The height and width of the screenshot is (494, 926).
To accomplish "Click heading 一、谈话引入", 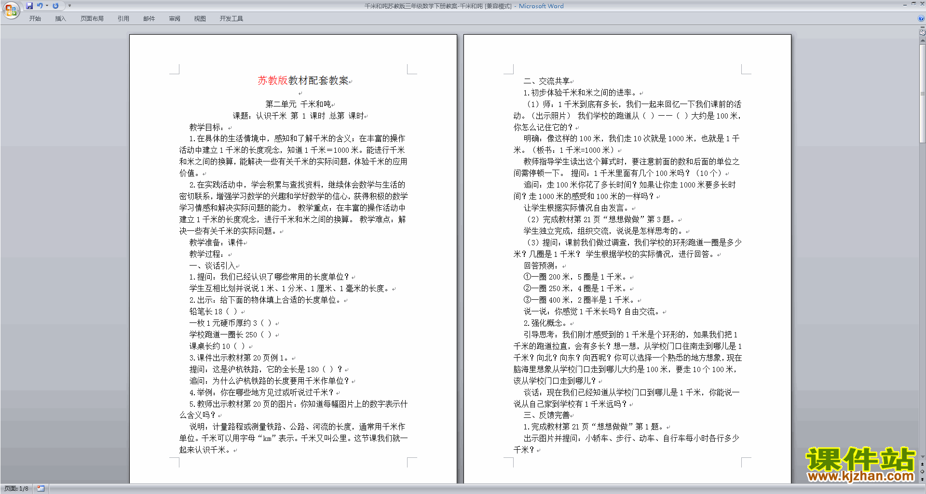I will [x=212, y=266].
